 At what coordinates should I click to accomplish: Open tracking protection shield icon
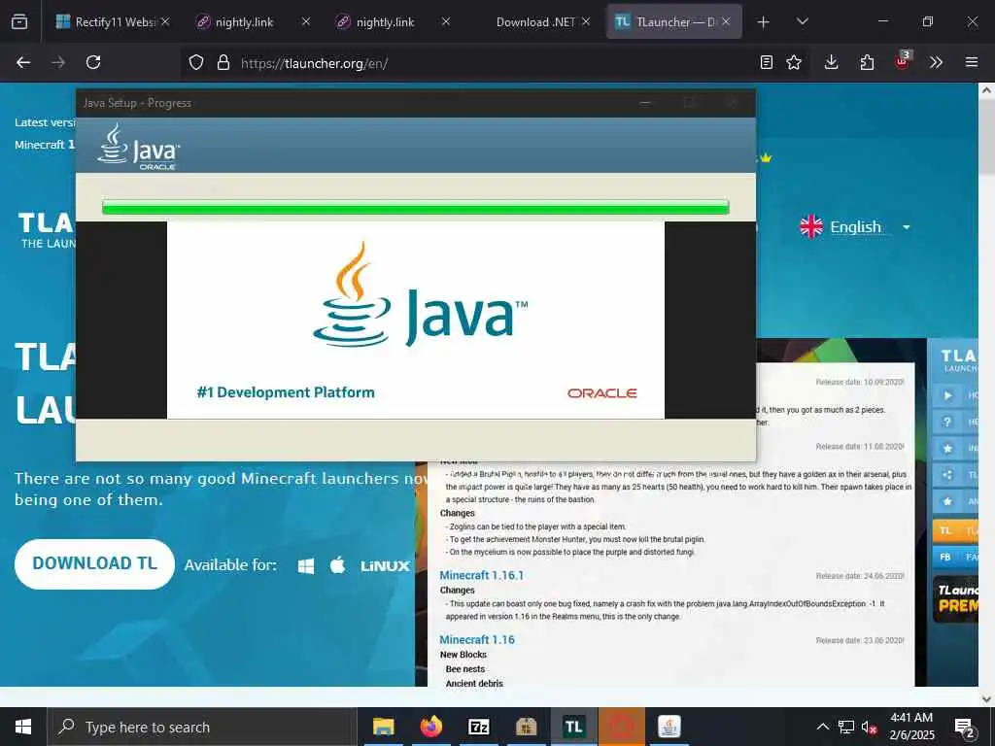pos(196,63)
